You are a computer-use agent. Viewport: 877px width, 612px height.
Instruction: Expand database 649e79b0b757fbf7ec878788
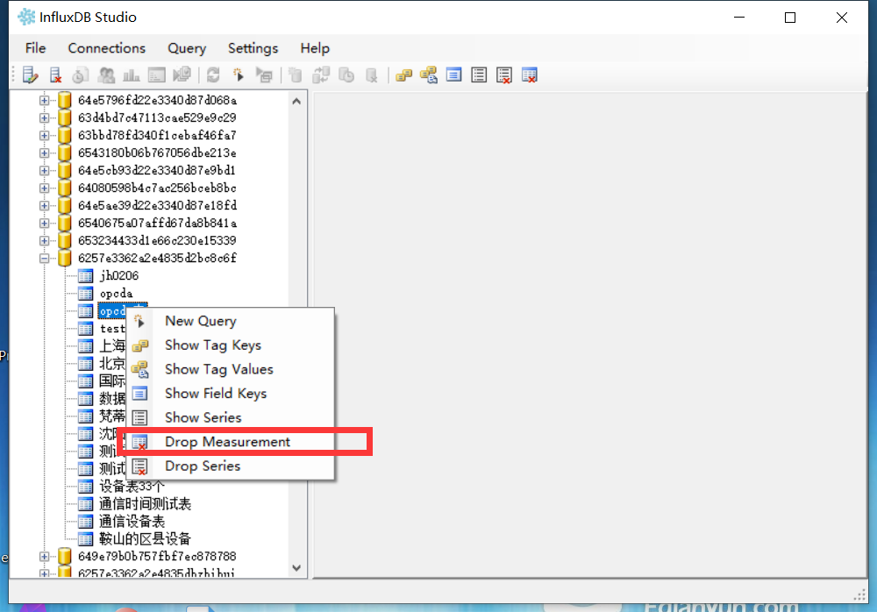44,556
